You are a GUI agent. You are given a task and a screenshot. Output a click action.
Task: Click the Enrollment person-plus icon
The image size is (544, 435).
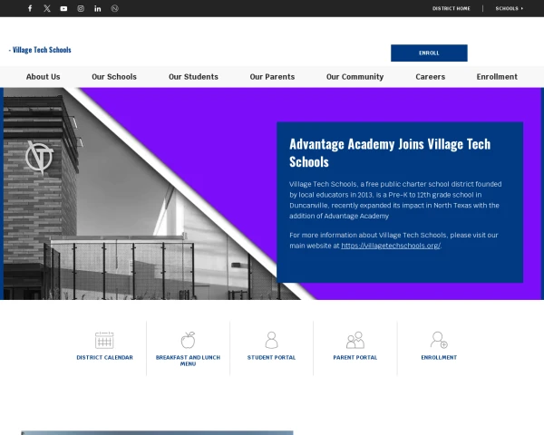click(439, 340)
